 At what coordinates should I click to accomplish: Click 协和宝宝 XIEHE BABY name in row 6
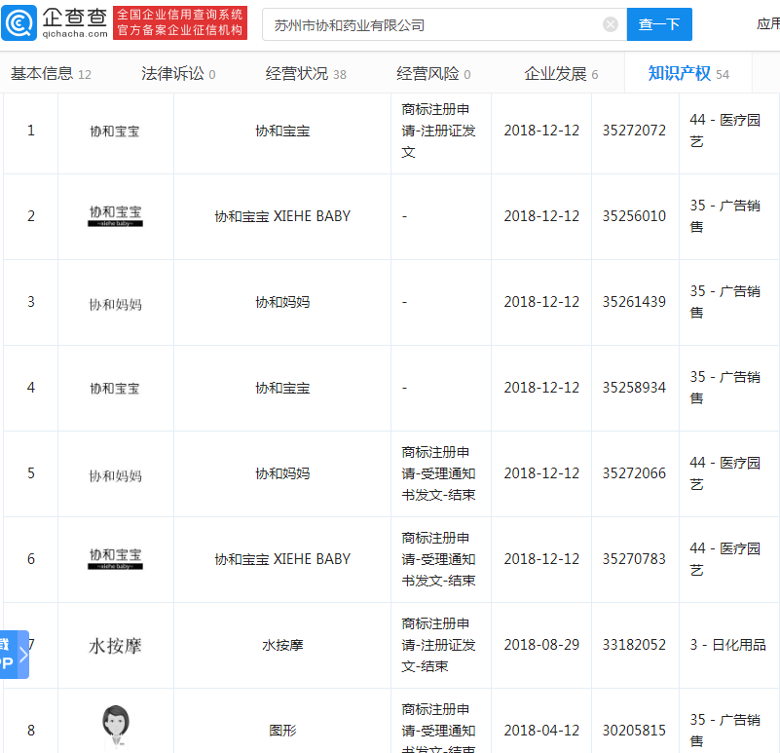click(x=282, y=559)
